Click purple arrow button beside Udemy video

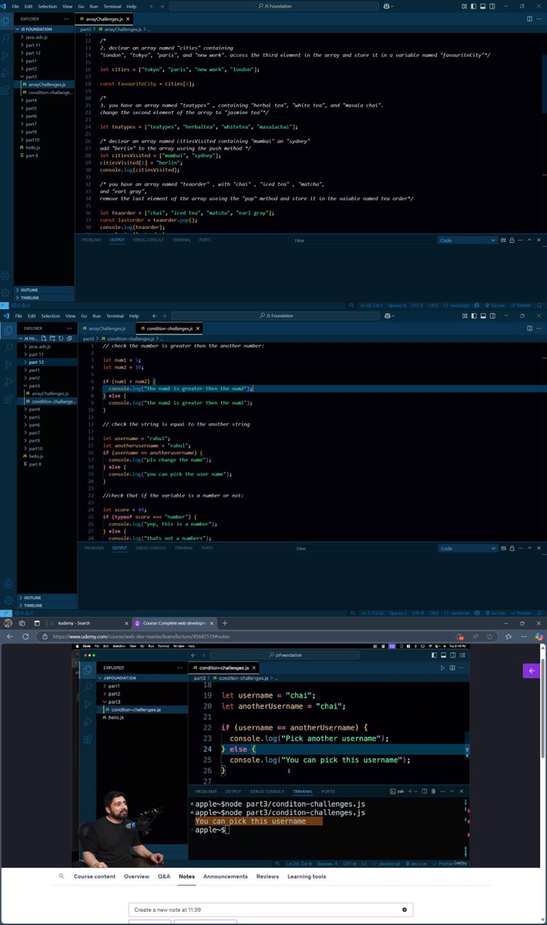pos(532,671)
